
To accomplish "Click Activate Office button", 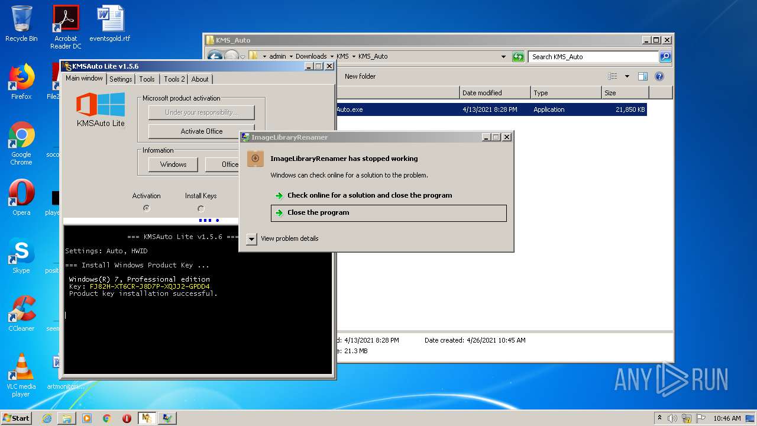I will coord(201,131).
